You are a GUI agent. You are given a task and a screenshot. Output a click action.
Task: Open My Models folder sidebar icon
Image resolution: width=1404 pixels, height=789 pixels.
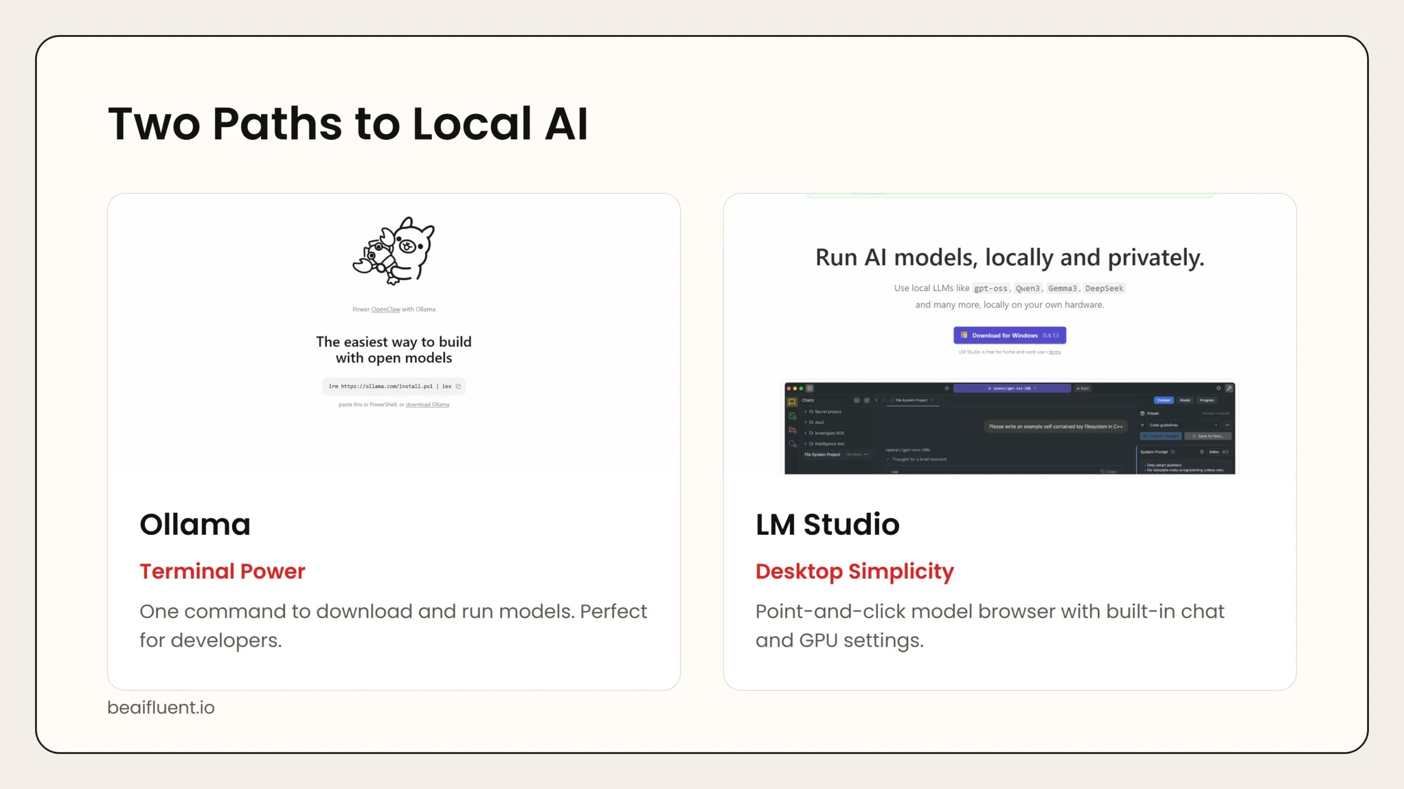coord(792,430)
